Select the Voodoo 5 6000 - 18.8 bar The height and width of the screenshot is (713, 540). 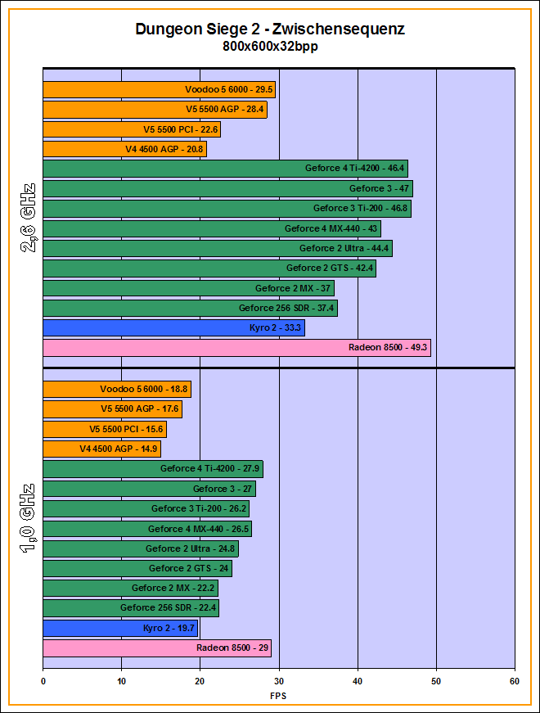117,390
